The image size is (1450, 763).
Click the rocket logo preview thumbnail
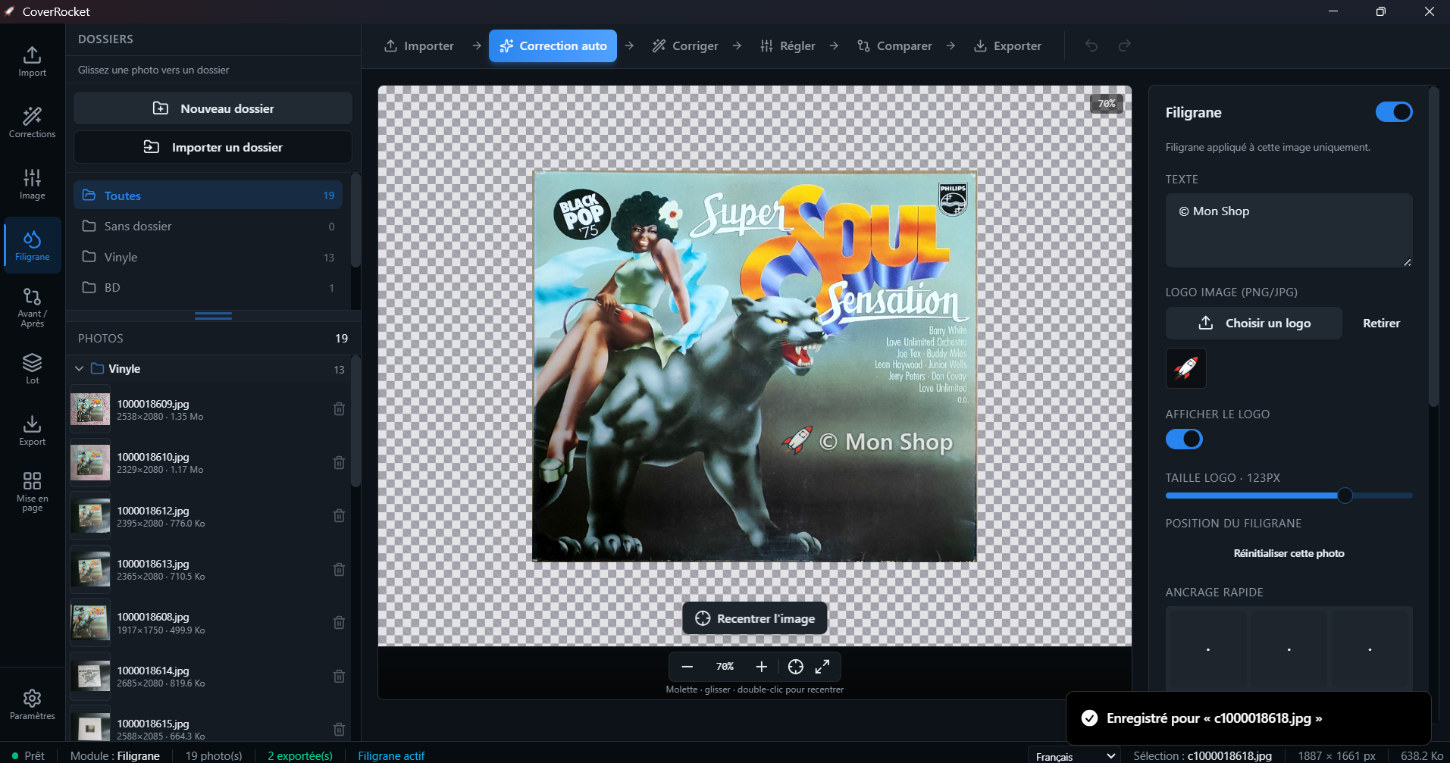[x=1185, y=368]
